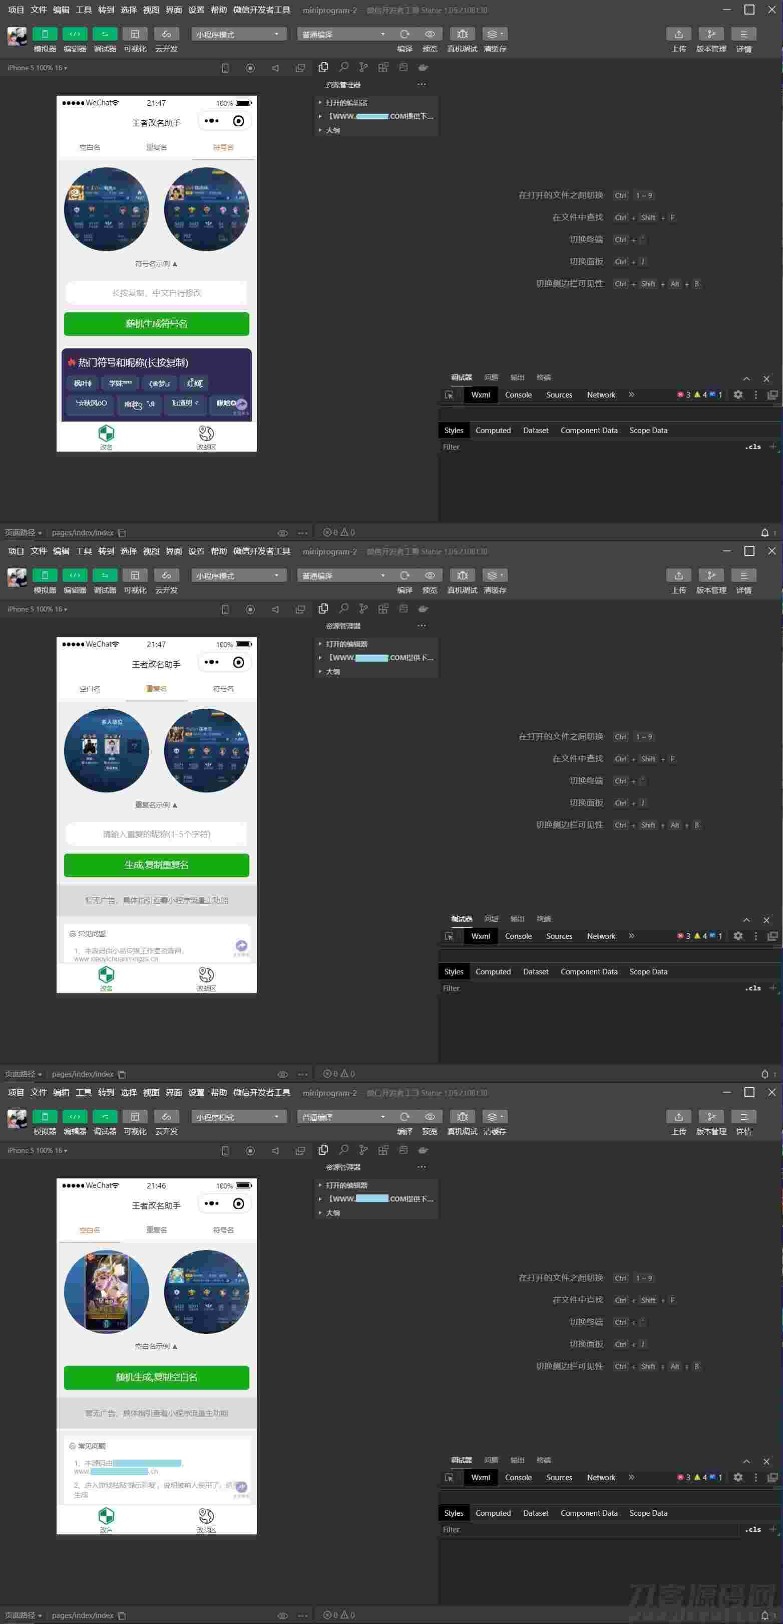
Task: Select the 改战区 tab bar icon on 空白名 simulator page
Action: point(207,1517)
